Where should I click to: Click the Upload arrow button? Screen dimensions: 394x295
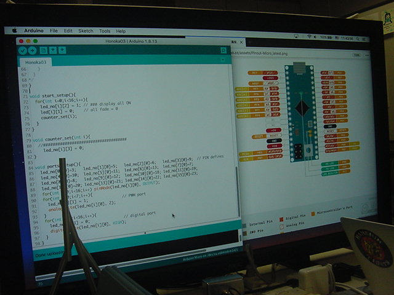click(x=32, y=50)
